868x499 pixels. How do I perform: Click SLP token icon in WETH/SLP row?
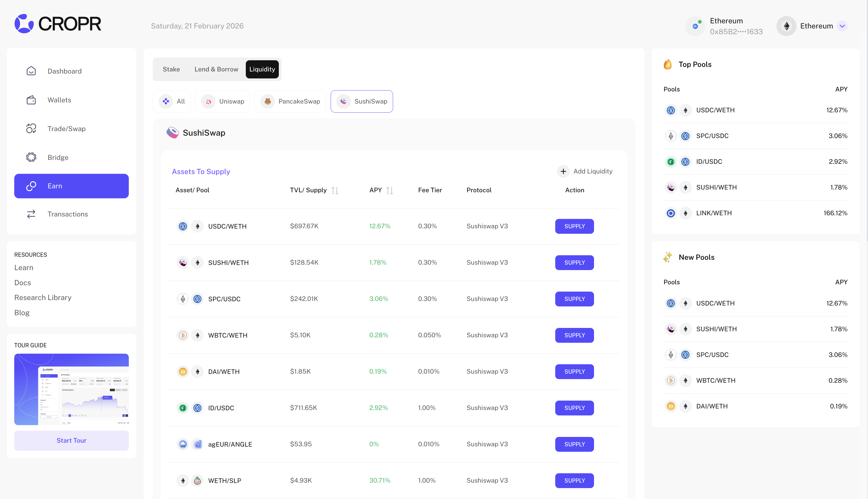(197, 481)
